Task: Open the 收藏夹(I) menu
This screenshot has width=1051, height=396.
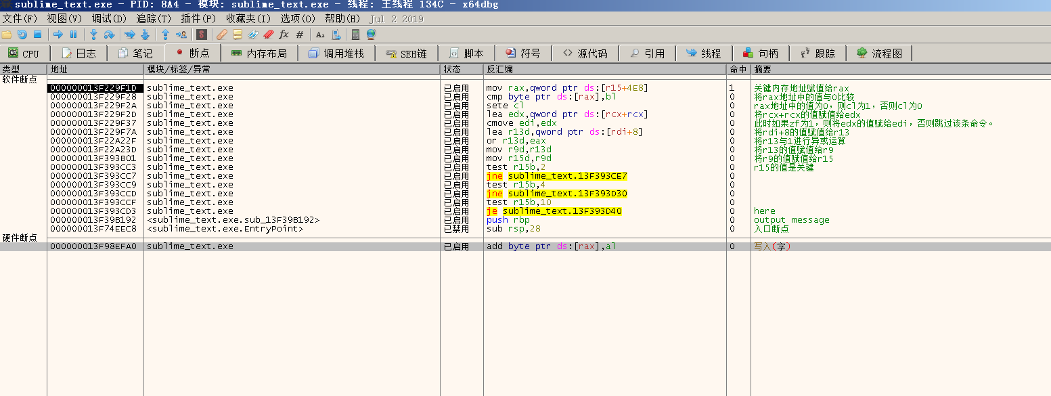Action: click(248, 19)
